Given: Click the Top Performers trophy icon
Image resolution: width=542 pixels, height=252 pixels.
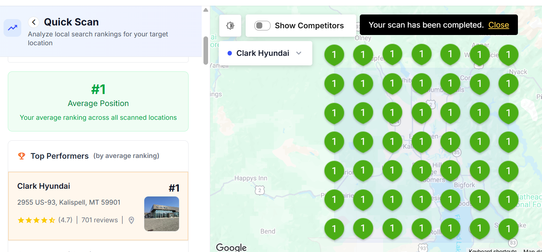Looking at the screenshot, I should 22,156.
